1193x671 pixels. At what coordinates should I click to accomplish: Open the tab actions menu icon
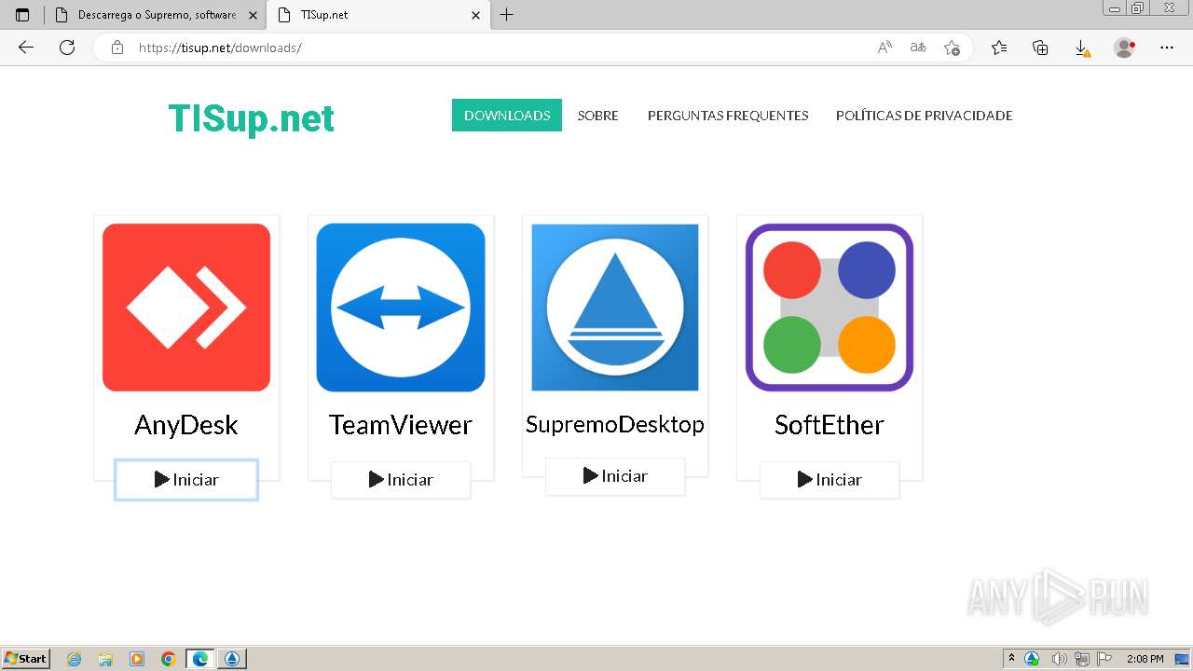tap(22, 15)
